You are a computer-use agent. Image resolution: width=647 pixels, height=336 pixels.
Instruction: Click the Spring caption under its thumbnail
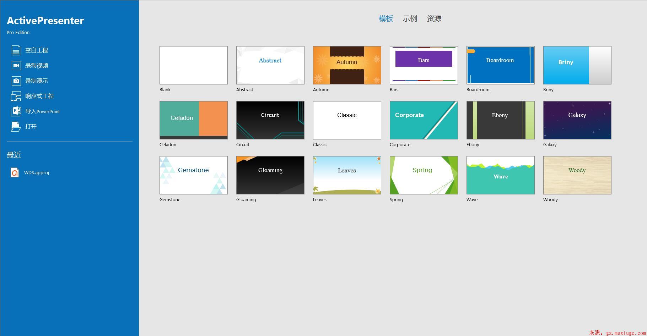397,200
